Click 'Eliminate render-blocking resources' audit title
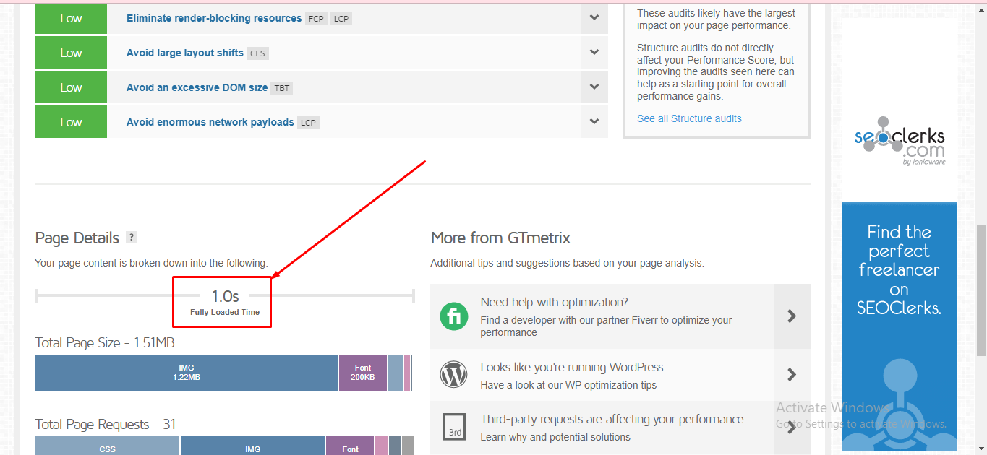This screenshot has width=987, height=455. [x=214, y=18]
